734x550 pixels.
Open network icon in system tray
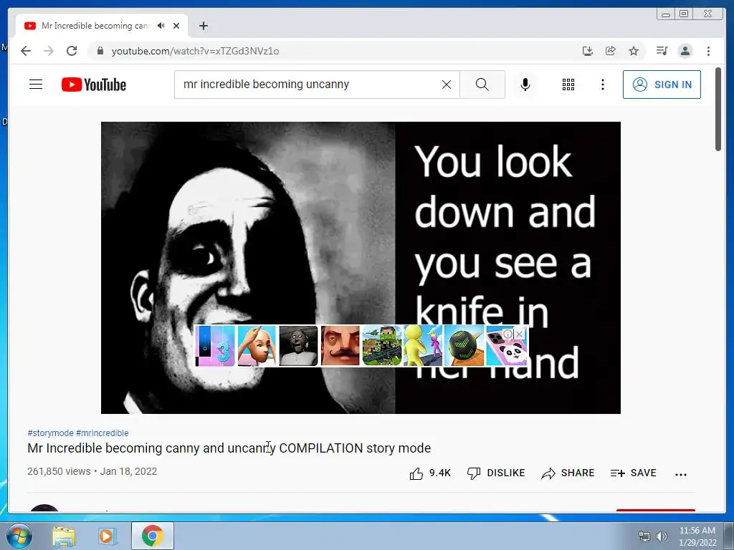(x=644, y=536)
